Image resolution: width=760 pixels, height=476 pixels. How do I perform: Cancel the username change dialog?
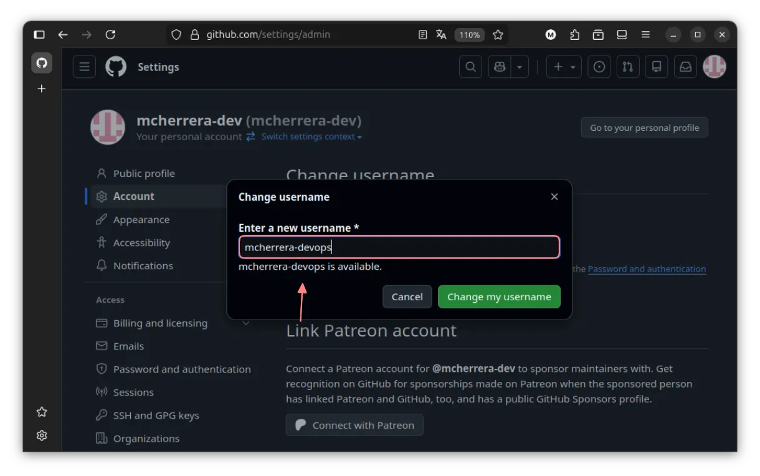coord(407,297)
